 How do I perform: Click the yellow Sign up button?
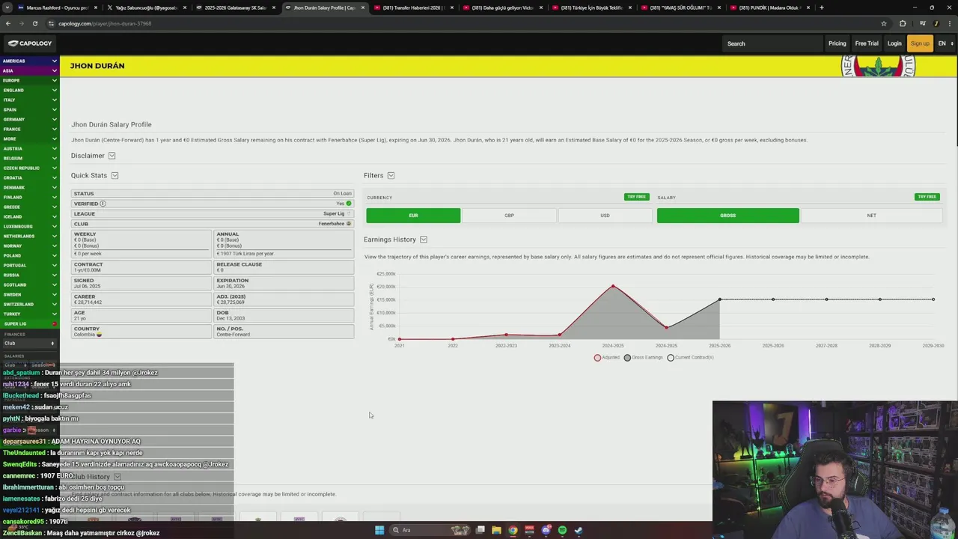click(920, 43)
